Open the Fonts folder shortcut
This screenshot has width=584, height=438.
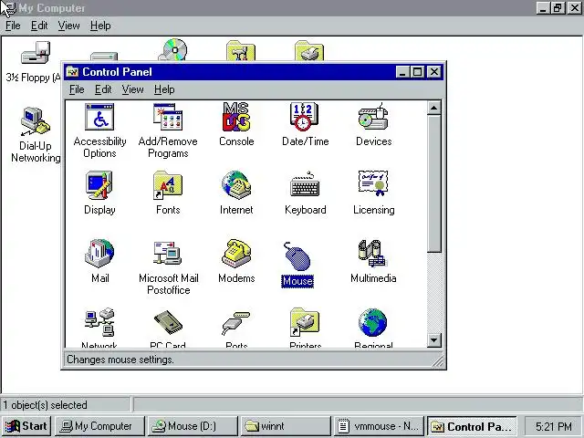168,185
